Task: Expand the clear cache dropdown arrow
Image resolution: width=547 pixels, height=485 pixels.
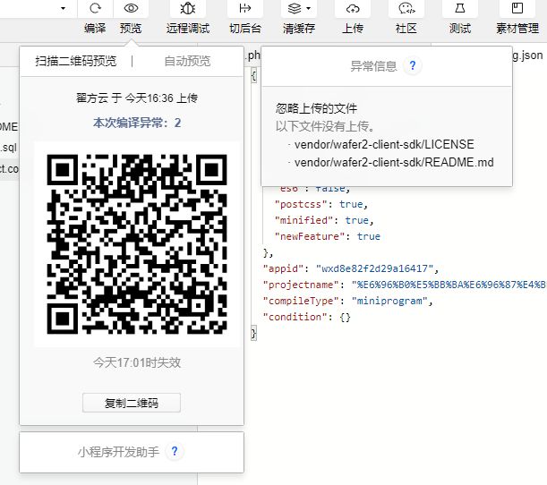Action: pos(308,8)
